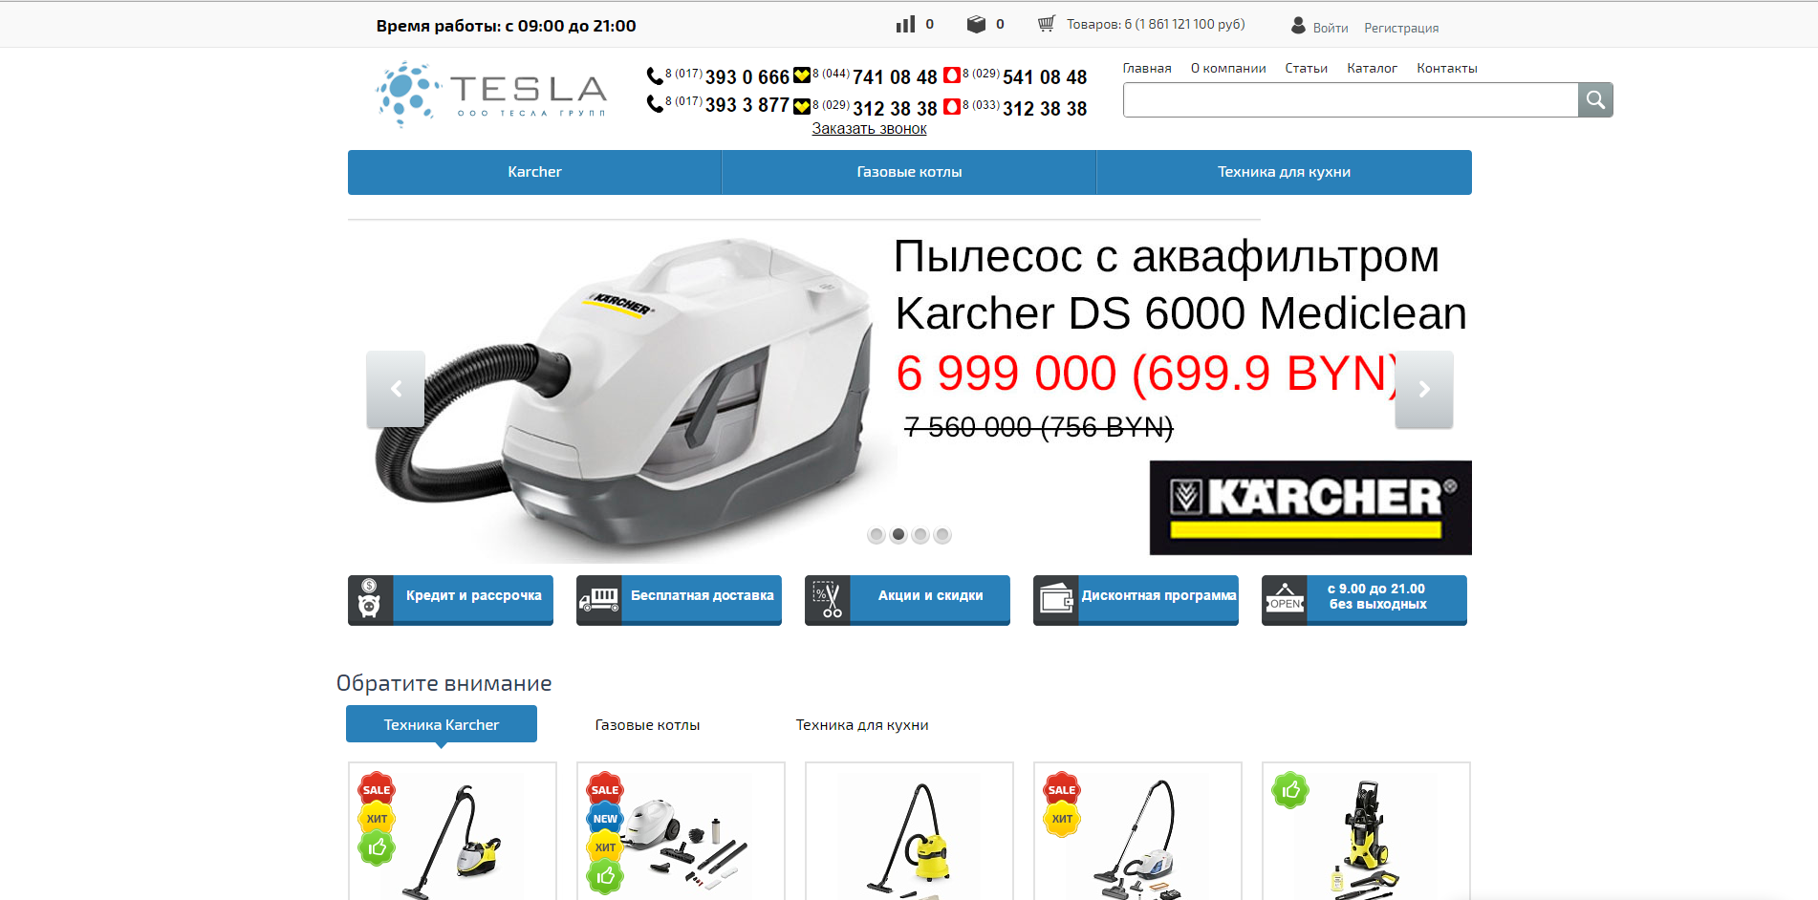Click the comparison bar chart icon
This screenshot has height=900, width=1818.
click(905, 24)
